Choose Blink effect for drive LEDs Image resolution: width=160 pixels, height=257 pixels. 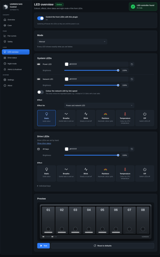coord(86,173)
